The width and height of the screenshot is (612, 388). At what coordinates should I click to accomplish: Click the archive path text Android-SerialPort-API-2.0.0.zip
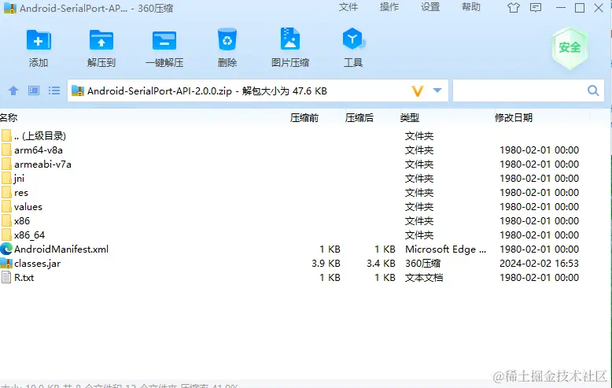[x=159, y=91]
